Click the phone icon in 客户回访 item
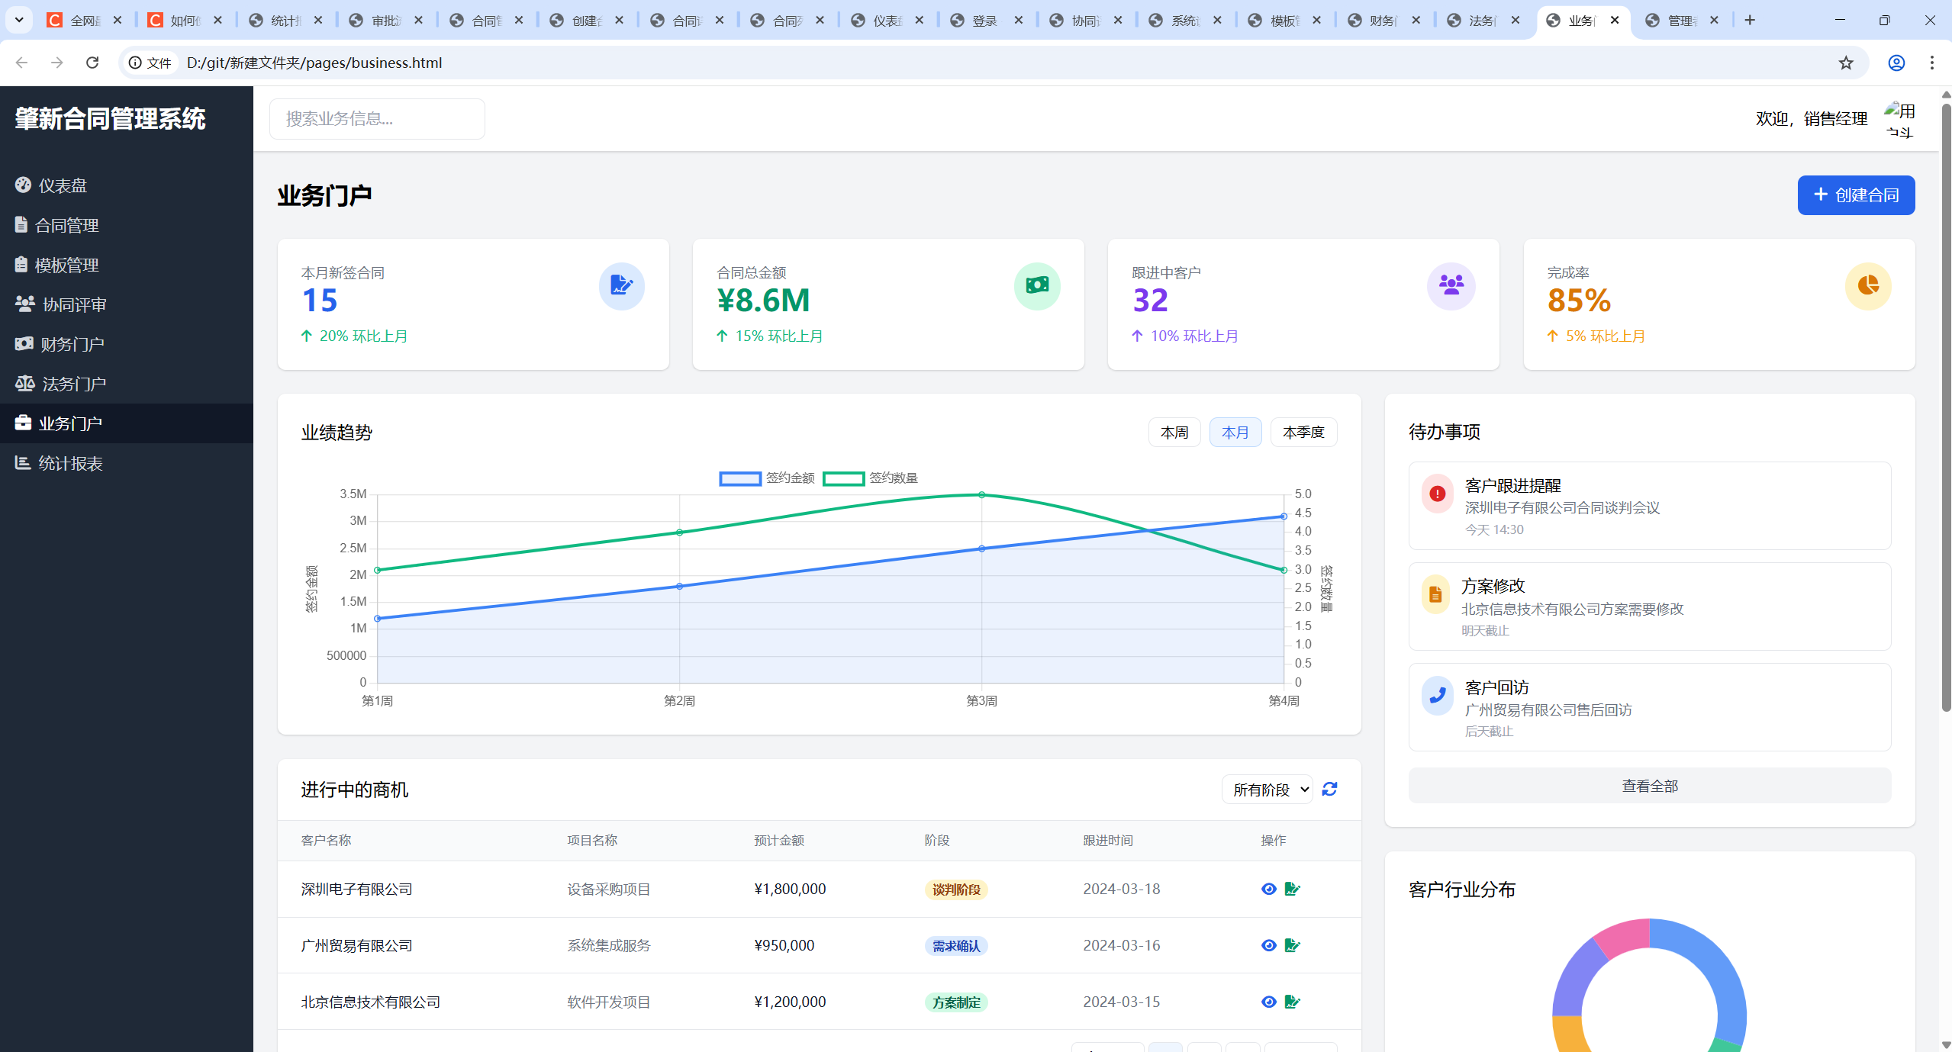The height and width of the screenshot is (1052, 1952). pyautogui.click(x=1437, y=695)
